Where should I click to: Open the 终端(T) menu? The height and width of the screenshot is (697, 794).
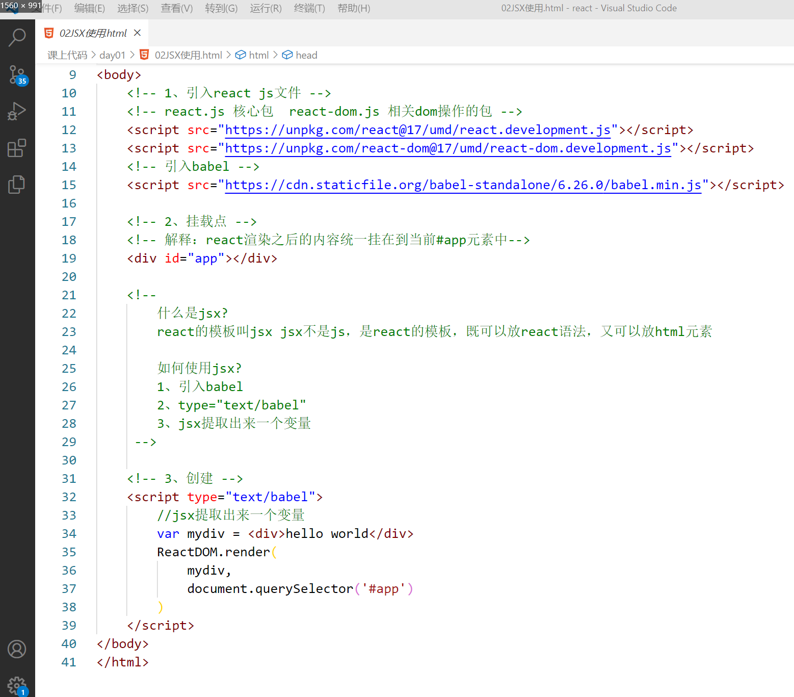pyautogui.click(x=310, y=8)
